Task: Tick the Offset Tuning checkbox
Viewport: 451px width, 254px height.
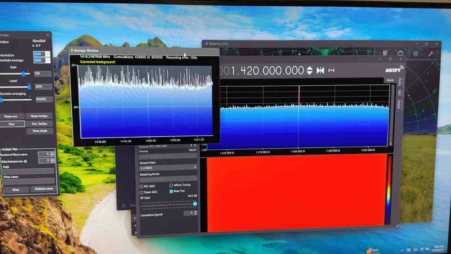Action: pyautogui.click(x=171, y=185)
